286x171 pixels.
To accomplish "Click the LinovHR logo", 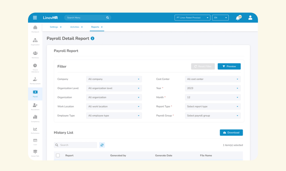I will click(x=50, y=18).
